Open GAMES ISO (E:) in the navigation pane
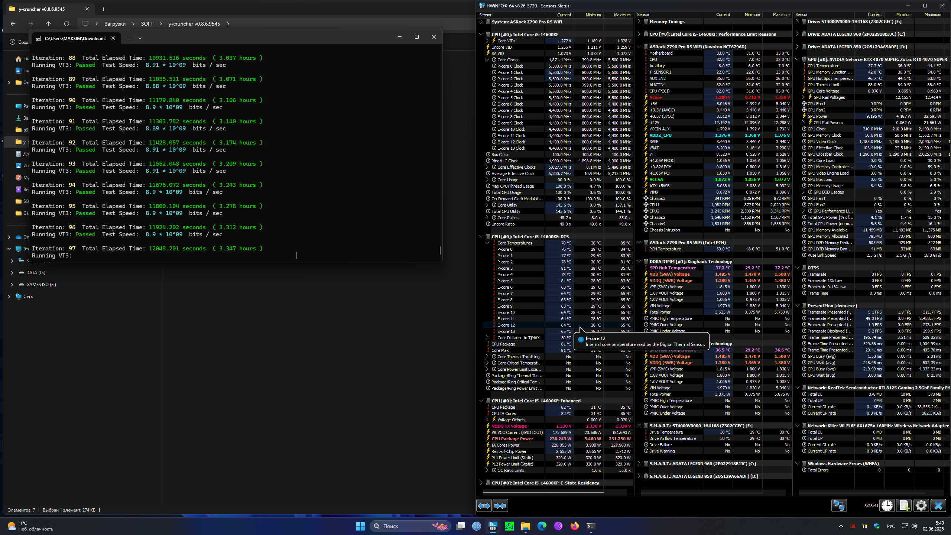Screen dimensions: 951x535 click(41, 285)
